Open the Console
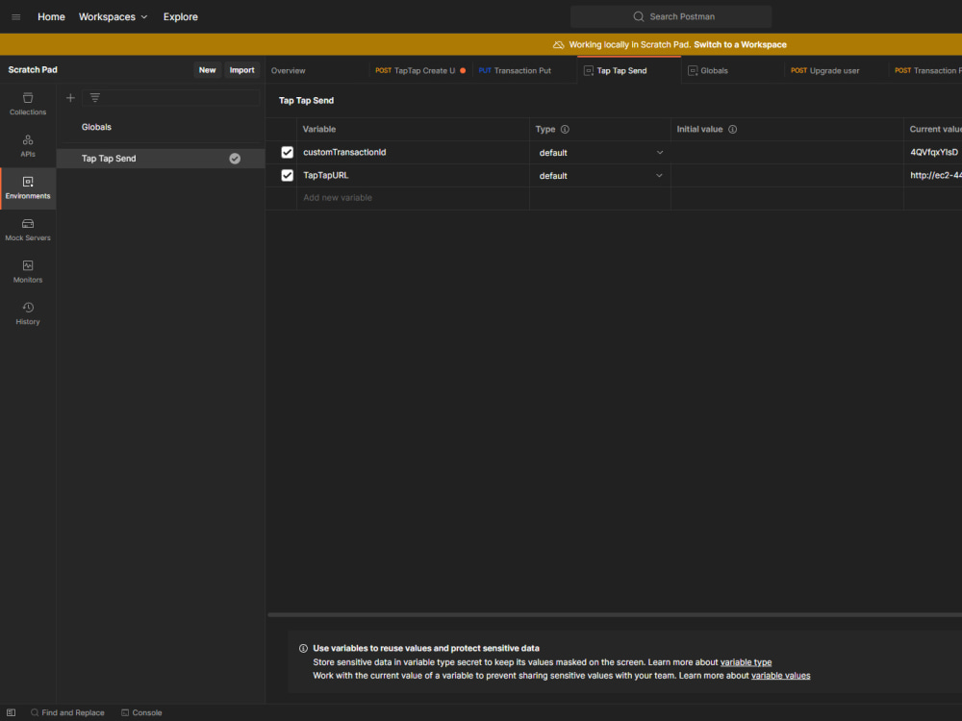The width and height of the screenshot is (962, 721). pyautogui.click(x=141, y=712)
